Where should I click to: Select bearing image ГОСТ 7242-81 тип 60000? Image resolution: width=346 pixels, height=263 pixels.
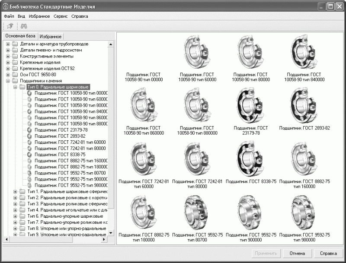144,159
